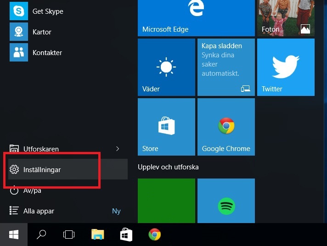Screen dimensions: 327x246
Task: Launch the Twitter tile
Action: tap(286, 67)
